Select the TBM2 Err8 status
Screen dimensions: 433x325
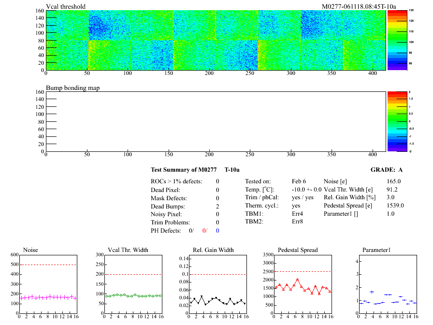pyautogui.click(x=297, y=222)
